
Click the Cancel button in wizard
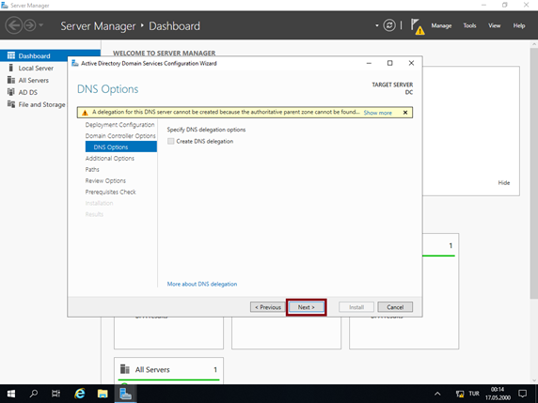[395, 307]
